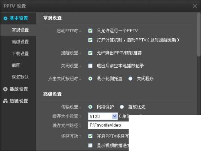Enable 退出后清空本地播放记录
The height and width of the screenshot is (151, 201).
point(90,66)
